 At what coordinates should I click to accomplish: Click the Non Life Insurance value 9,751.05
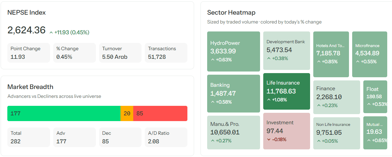coord(329,133)
